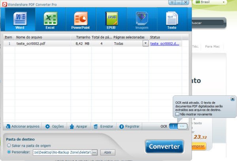Open the Registrar dialog
This screenshot has width=237, height=161.
(129, 126)
